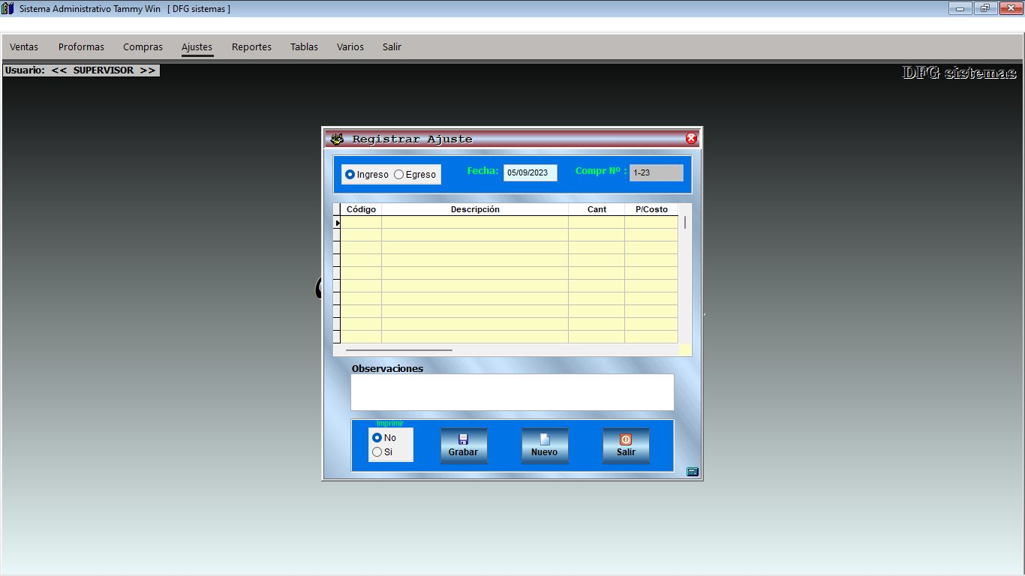Click the Descripción column header
Image resolution: width=1025 pixels, height=576 pixels.
(475, 209)
